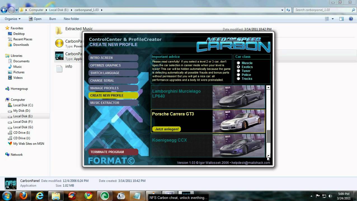Select the Trucks car class option
The image size is (357, 201).
(x=238, y=79)
